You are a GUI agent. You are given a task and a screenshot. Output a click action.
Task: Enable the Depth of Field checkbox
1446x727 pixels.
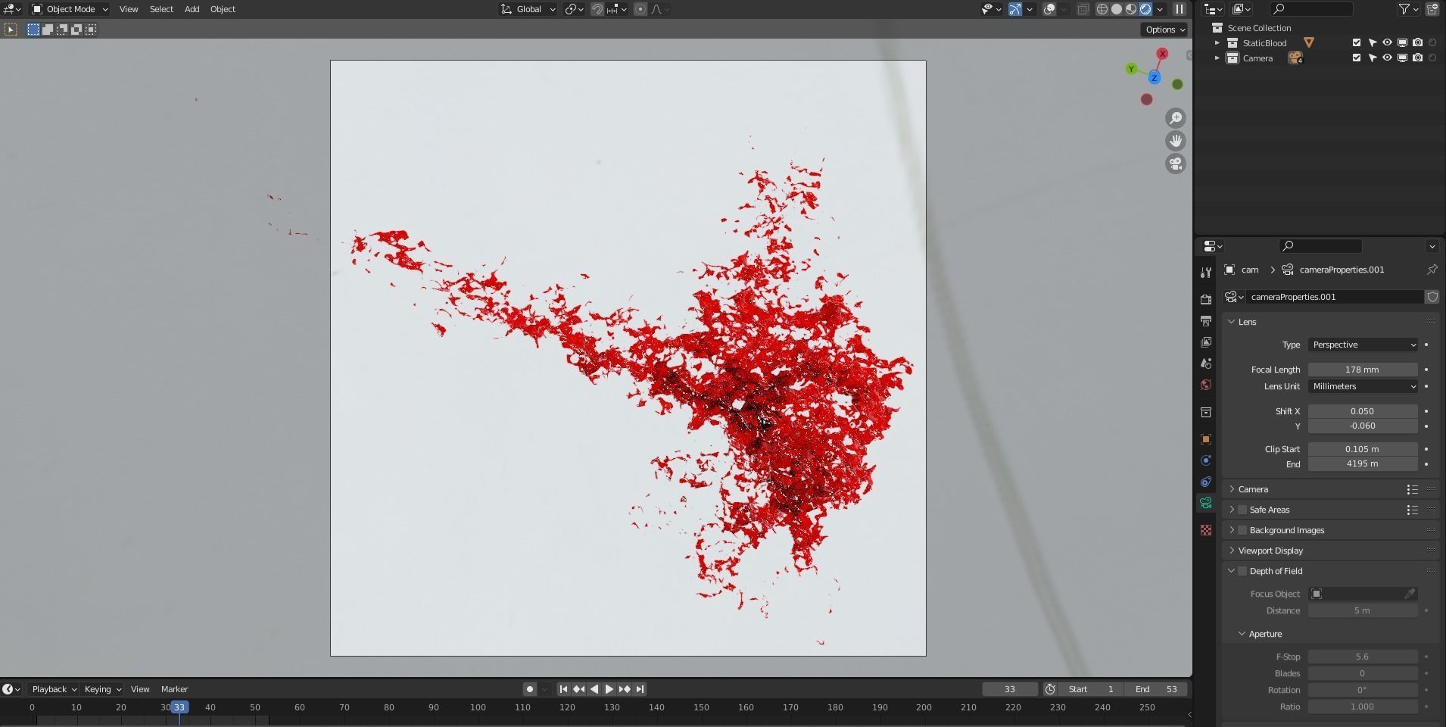point(1242,571)
